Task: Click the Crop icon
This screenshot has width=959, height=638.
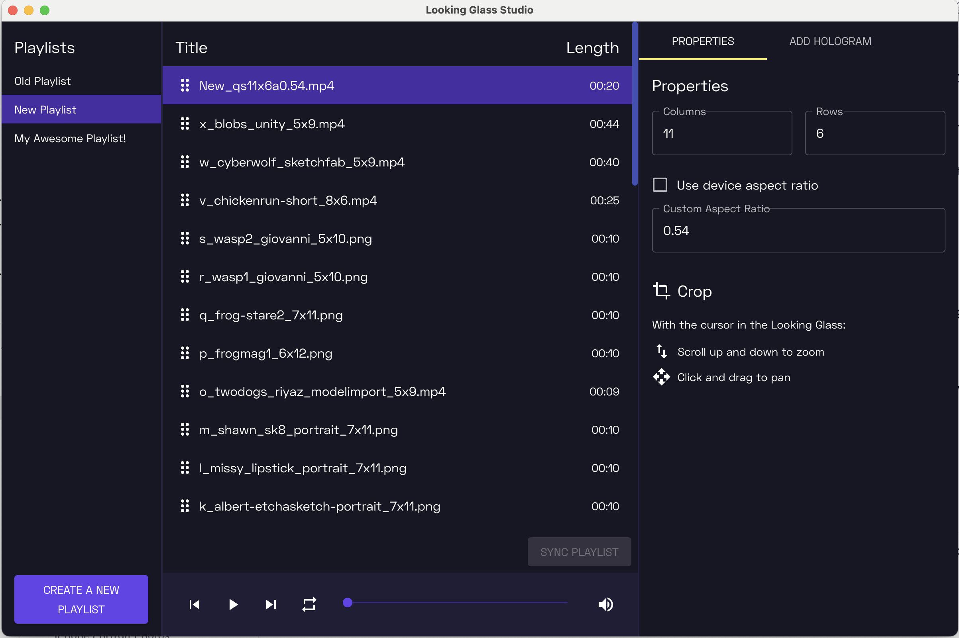Action: 661,291
